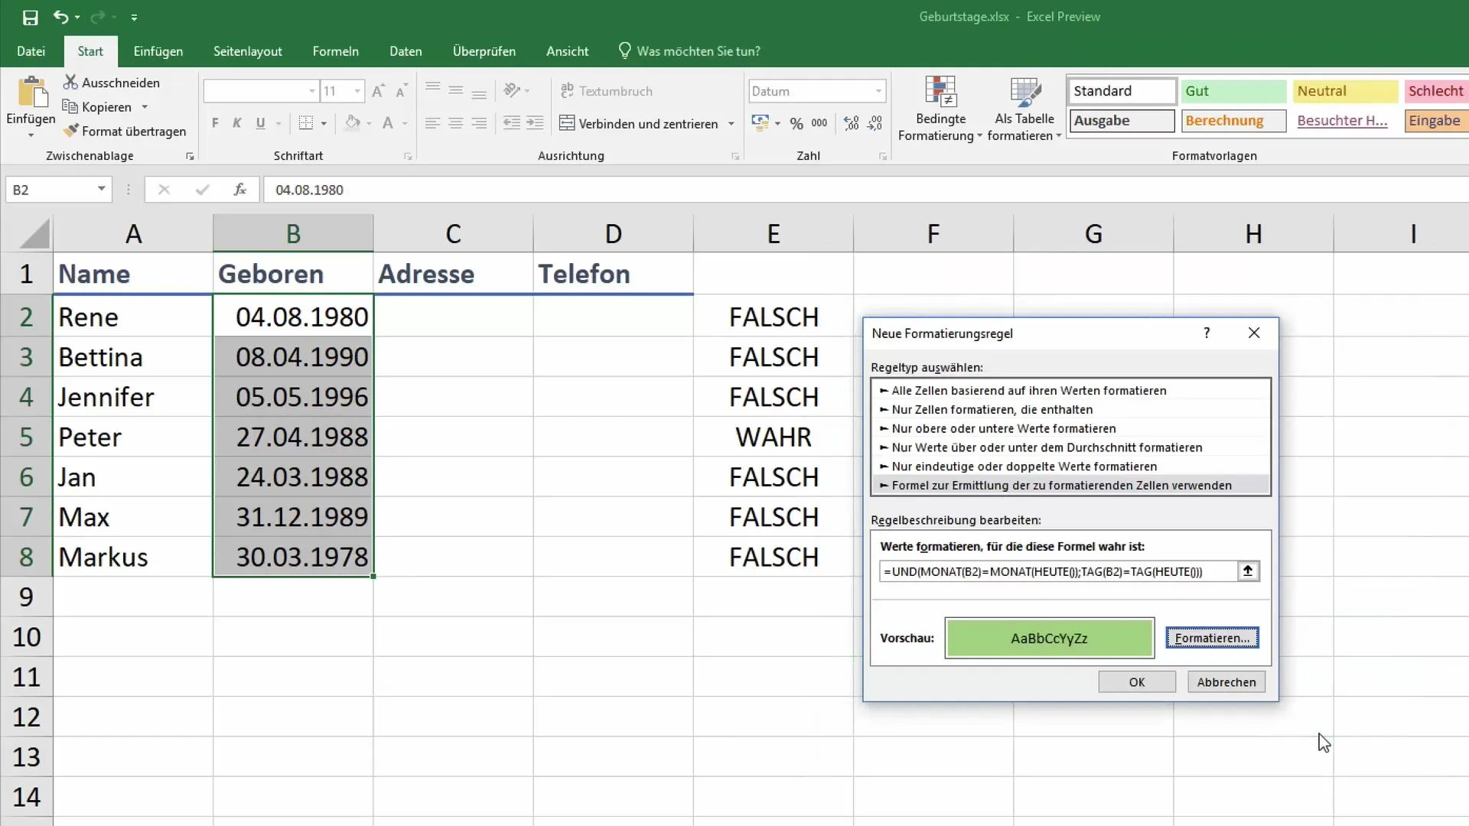Image resolution: width=1469 pixels, height=826 pixels.
Task: Click the Einfügen paste clipboard icon
Action: [x=31, y=92]
